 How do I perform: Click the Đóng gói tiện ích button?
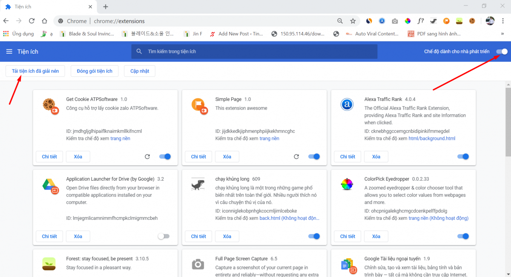pyautogui.click(x=95, y=71)
